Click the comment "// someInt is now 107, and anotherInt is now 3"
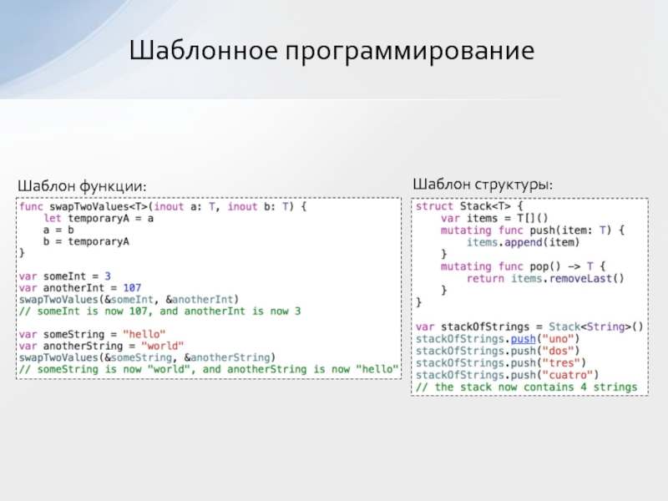The height and width of the screenshot is (501, 668). click(x=159, y=311)
